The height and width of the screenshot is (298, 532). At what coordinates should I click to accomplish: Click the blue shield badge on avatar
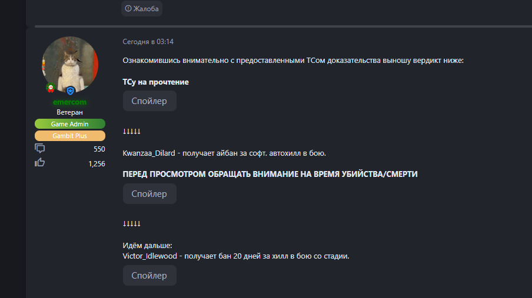click(71, 91)
